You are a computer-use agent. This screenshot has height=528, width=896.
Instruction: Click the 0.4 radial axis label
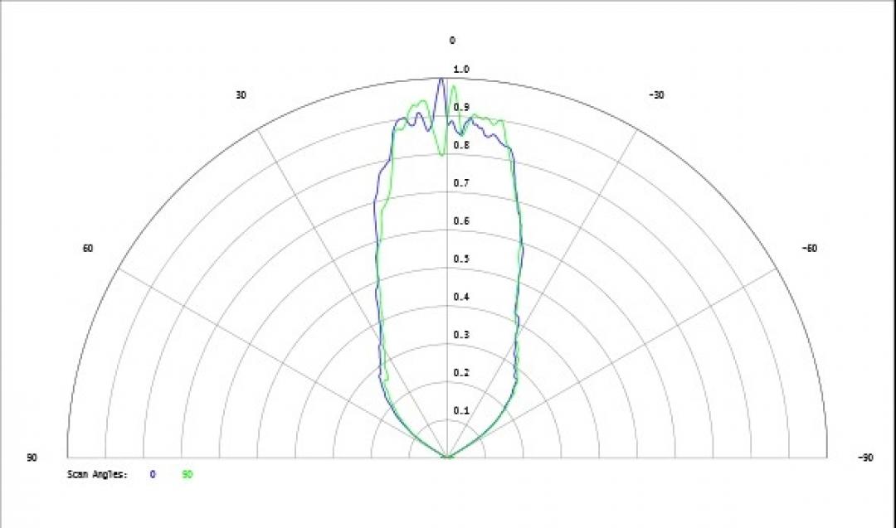[461, 297]
